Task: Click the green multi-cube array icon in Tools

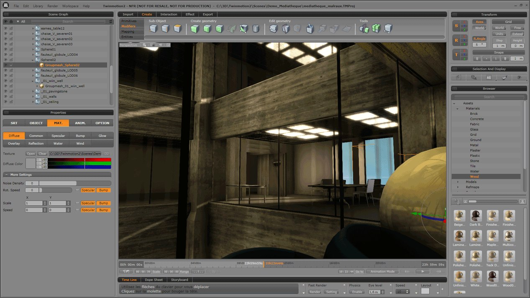Action: click(x=376, y=29)
